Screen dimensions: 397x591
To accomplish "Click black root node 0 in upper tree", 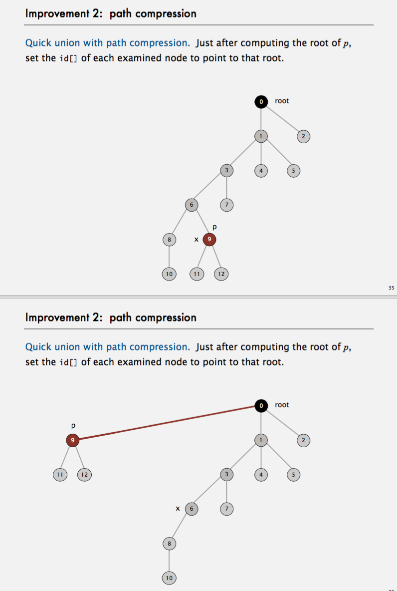I will pos(260,101).
